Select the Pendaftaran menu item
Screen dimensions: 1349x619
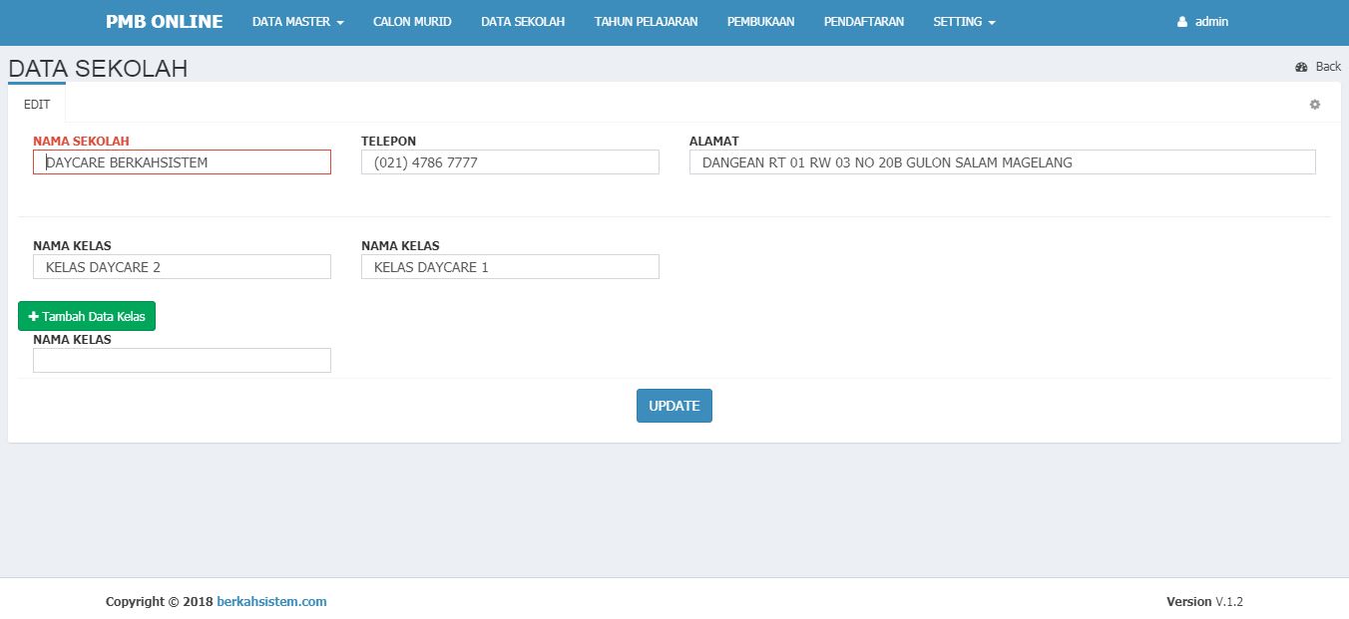point(864,22)
